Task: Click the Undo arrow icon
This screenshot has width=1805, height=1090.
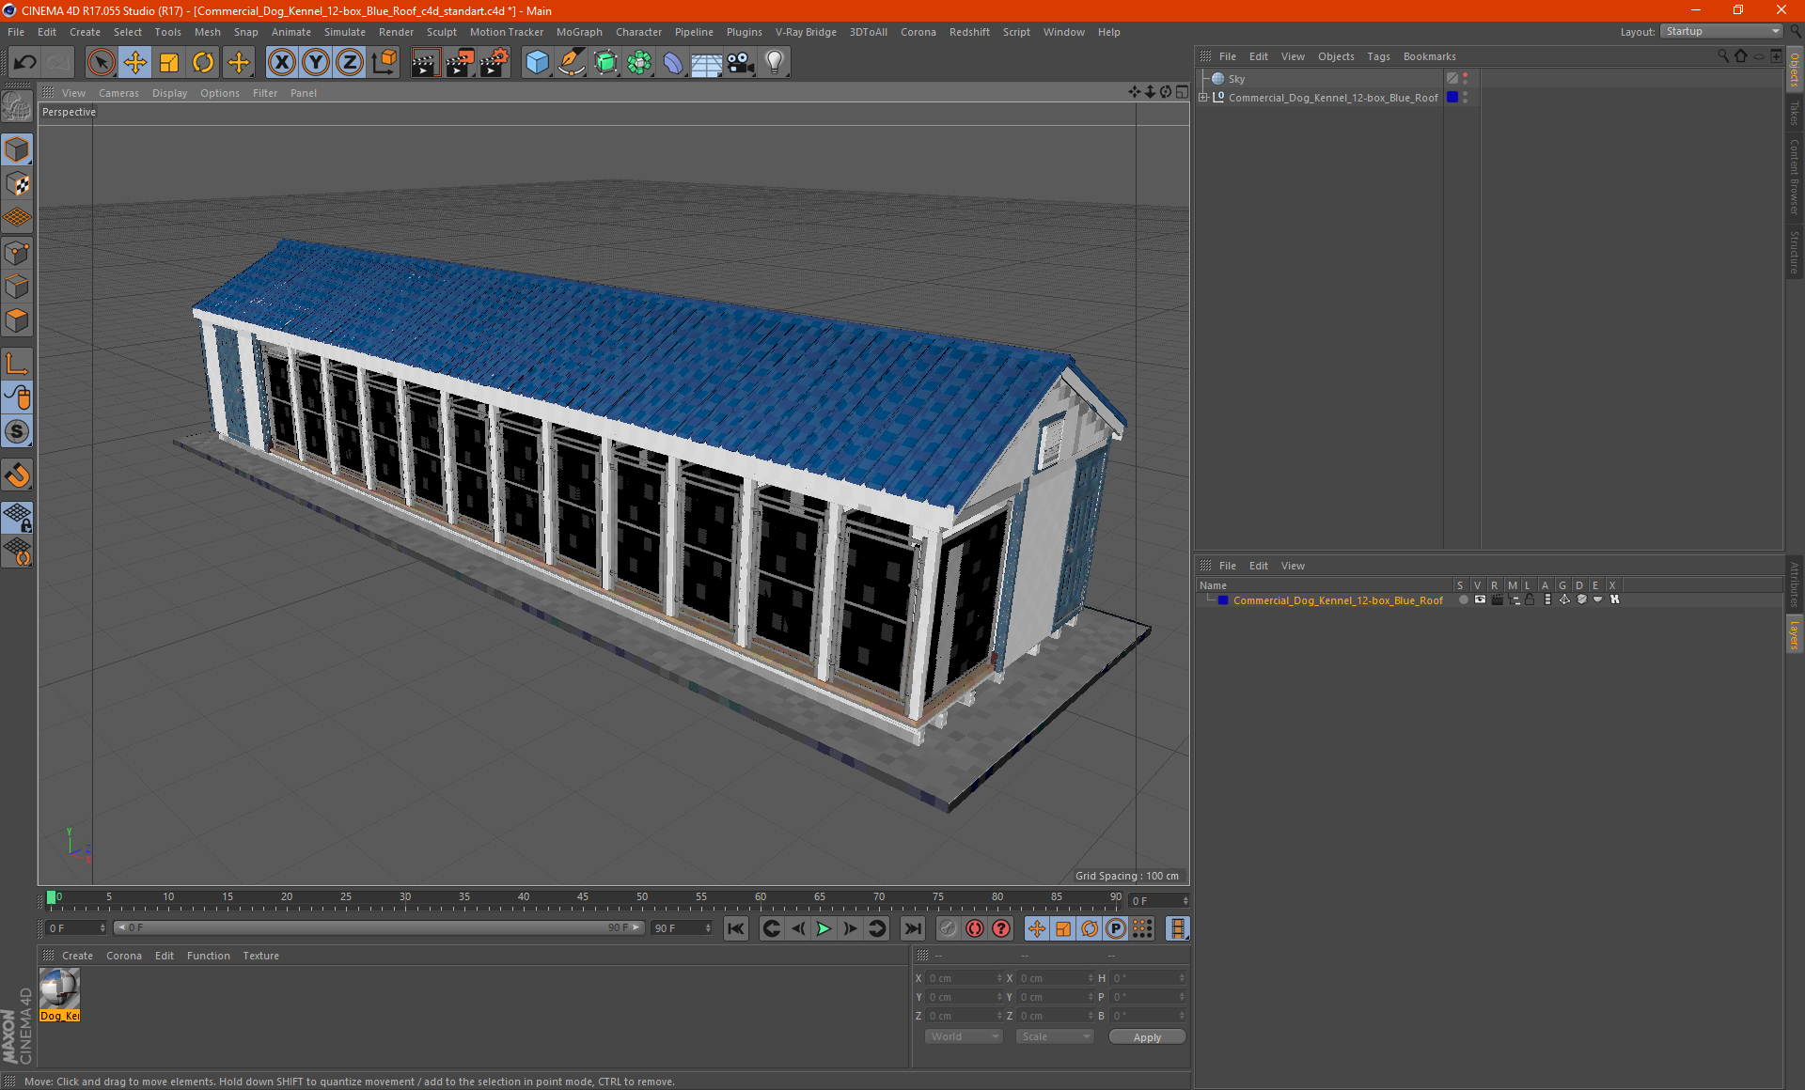Action: pos(25,63)
